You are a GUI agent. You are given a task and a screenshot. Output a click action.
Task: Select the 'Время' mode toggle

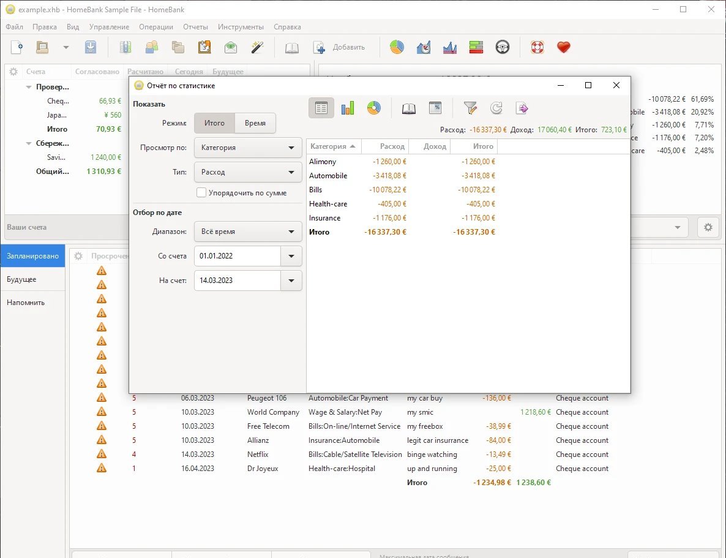coord(255,123)
